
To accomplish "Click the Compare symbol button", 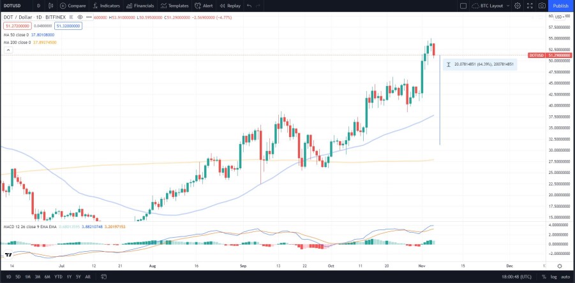I will tap(73, 6).
